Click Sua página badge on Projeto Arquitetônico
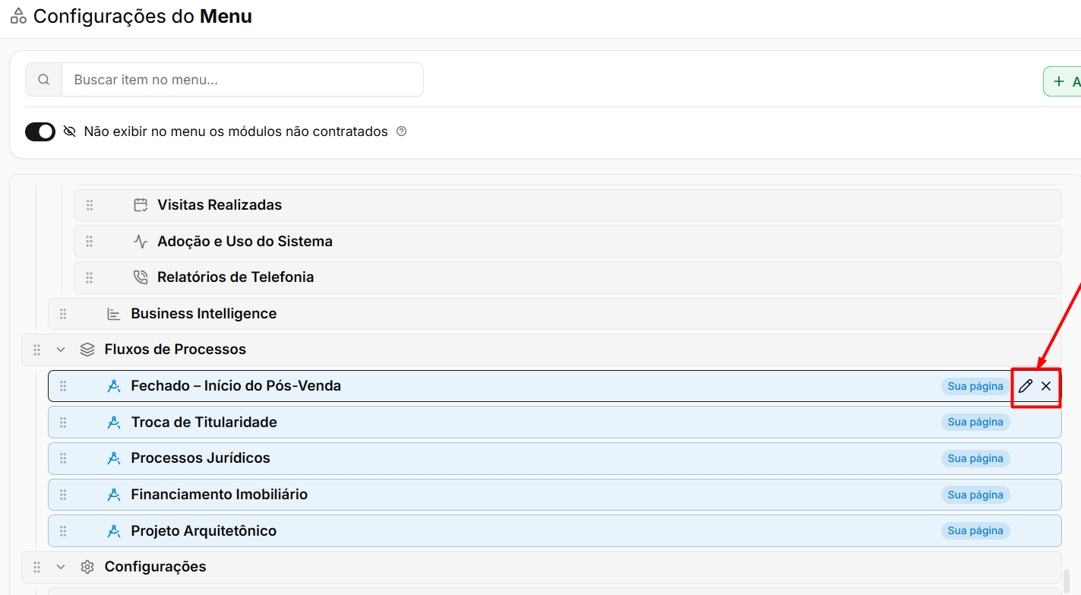The height and width of the screenshot is (595, 1081). coord(975,531)
